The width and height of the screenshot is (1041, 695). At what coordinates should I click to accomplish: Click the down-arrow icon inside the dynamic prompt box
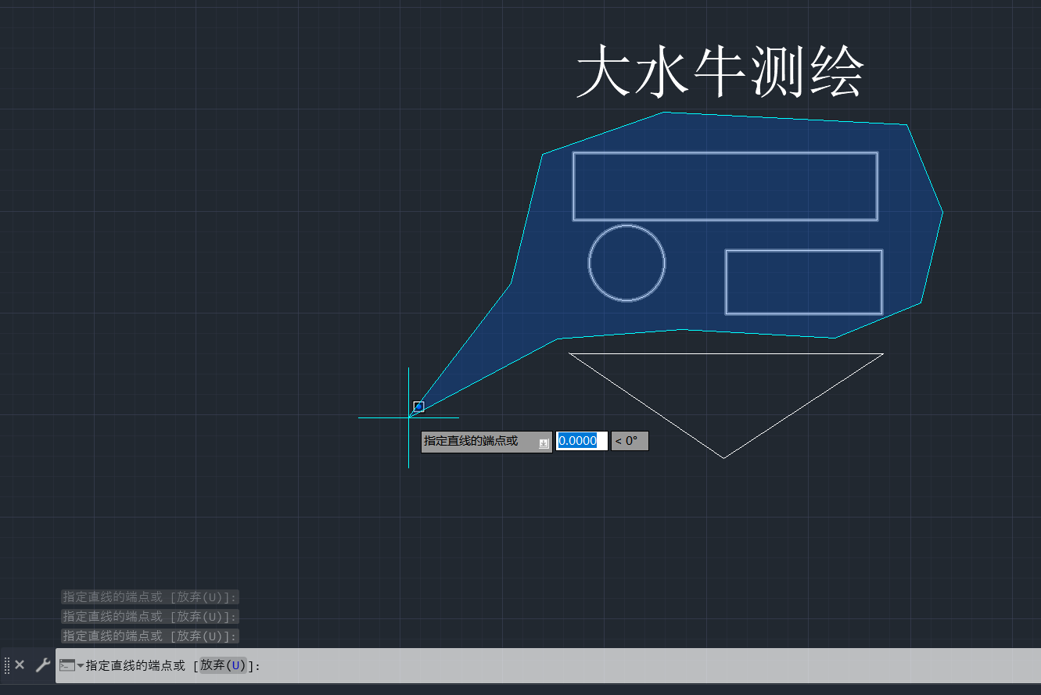pos(544,443)
